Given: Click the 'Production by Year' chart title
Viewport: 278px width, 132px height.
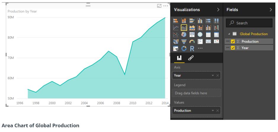Looking at the screenshot, I should coord(22,11).
